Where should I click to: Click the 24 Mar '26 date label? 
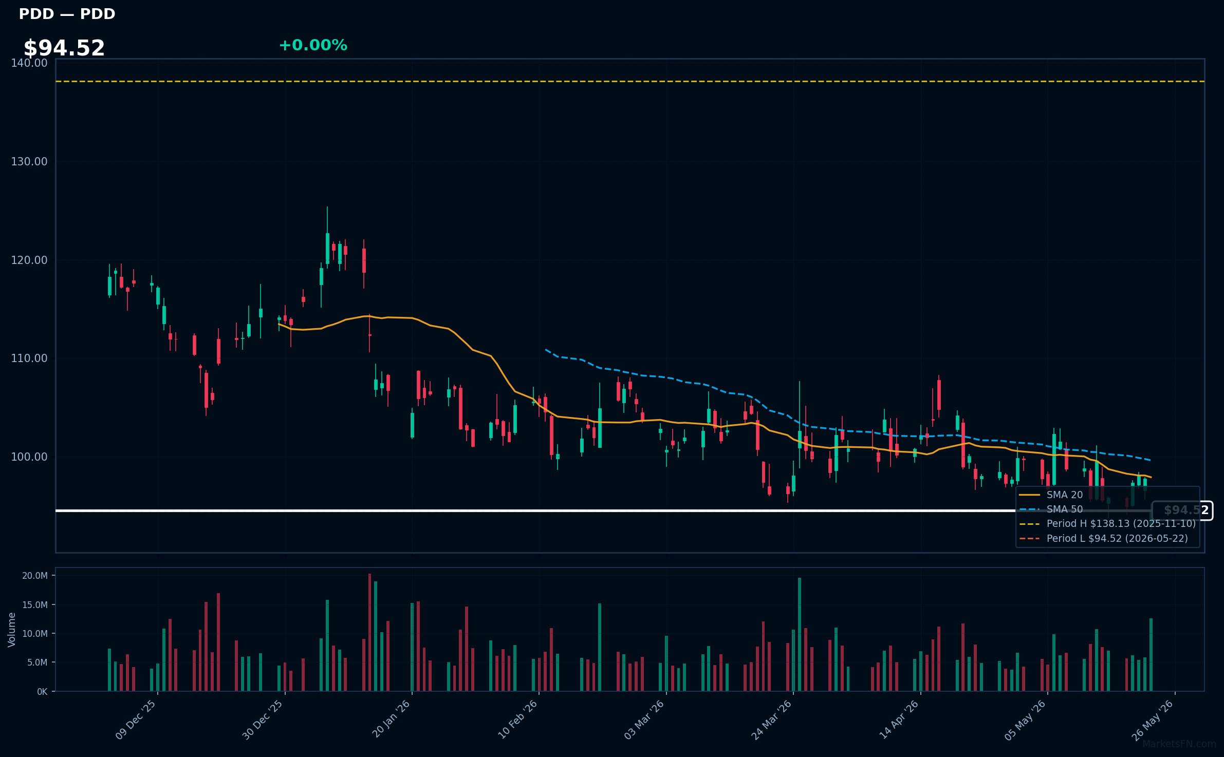click(x=772, y=720)
